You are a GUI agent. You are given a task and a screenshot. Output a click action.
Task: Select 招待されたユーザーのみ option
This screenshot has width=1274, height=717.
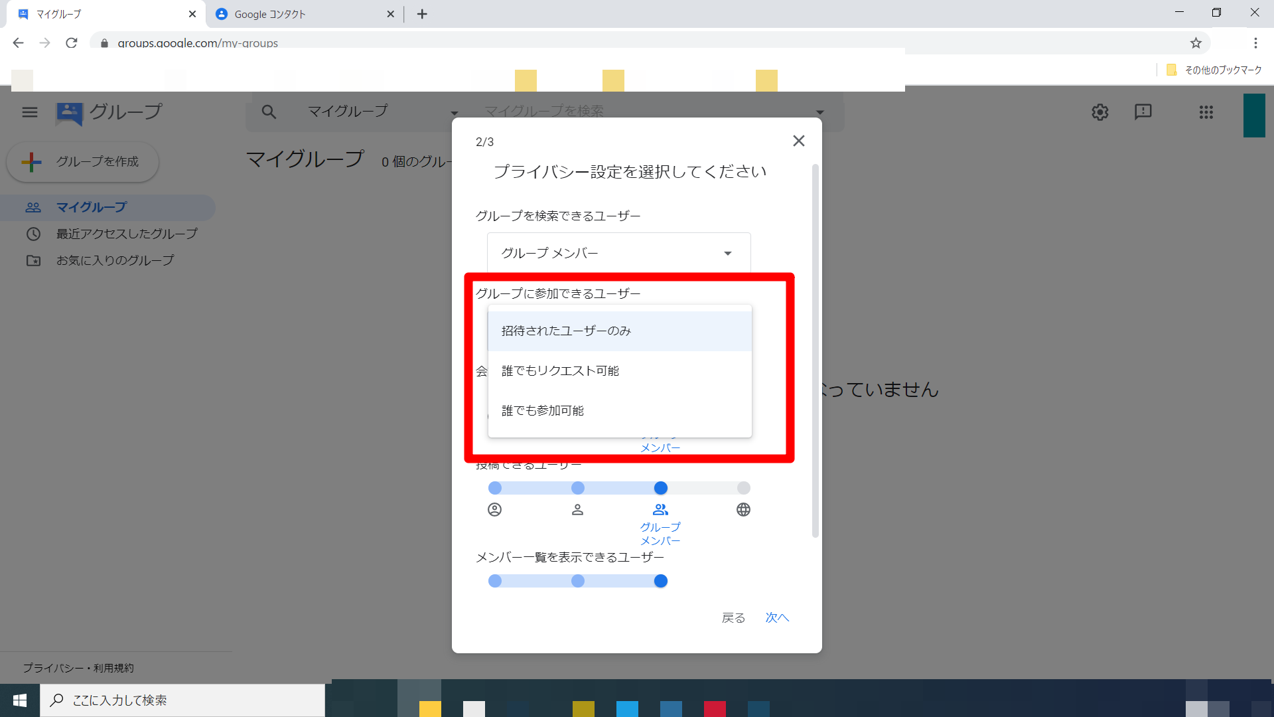(x=620, y=331)
